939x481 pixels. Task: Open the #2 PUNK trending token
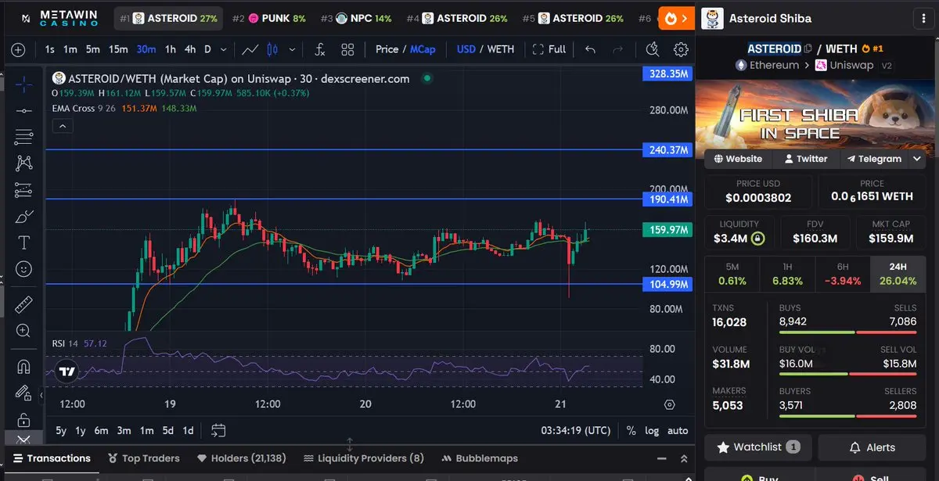point(269,18)
